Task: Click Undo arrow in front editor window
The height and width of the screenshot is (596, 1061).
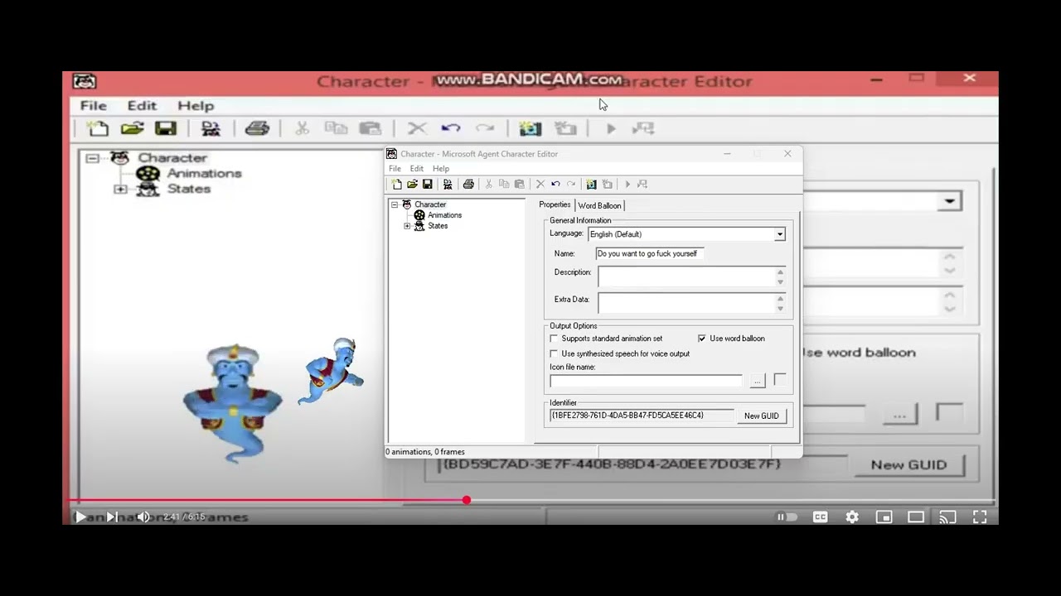Action: click(555, 184)
